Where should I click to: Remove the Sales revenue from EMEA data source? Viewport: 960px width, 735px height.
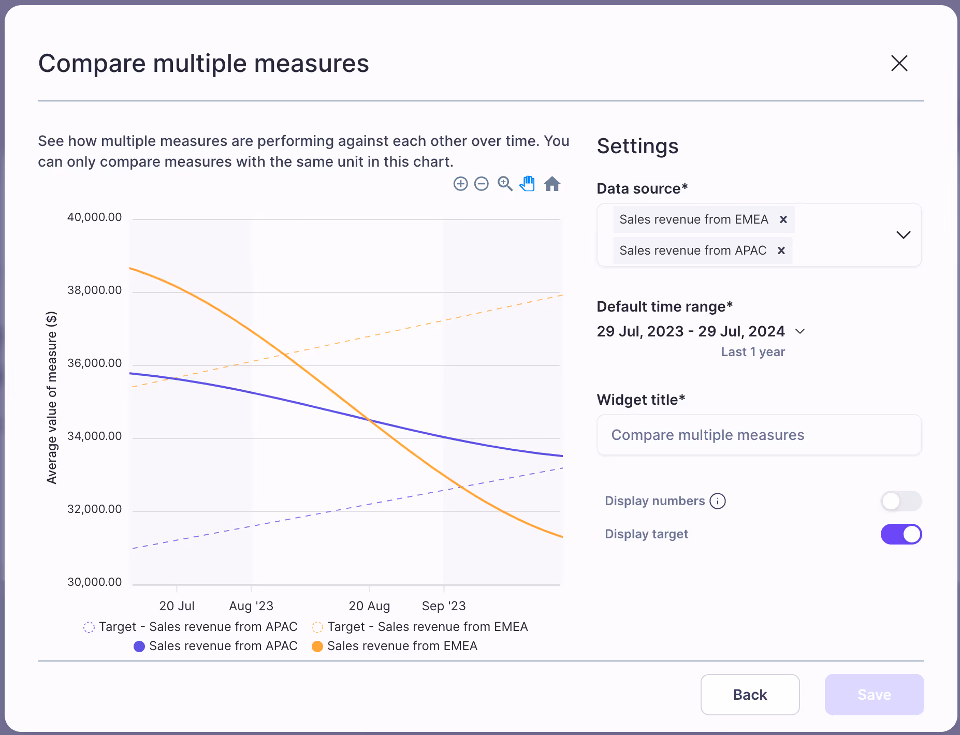point(783,219)
